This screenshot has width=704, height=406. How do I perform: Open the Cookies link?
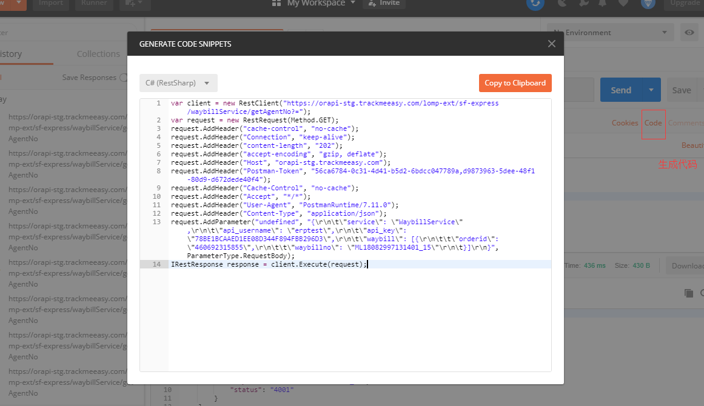pos(625,123)
